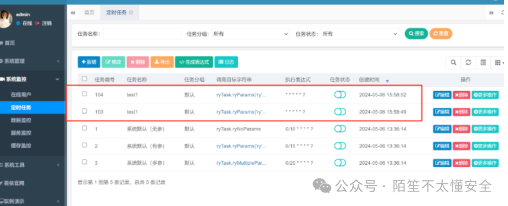Click 编辑 button for task 1

pyautogui.click(x=442, y=129)
